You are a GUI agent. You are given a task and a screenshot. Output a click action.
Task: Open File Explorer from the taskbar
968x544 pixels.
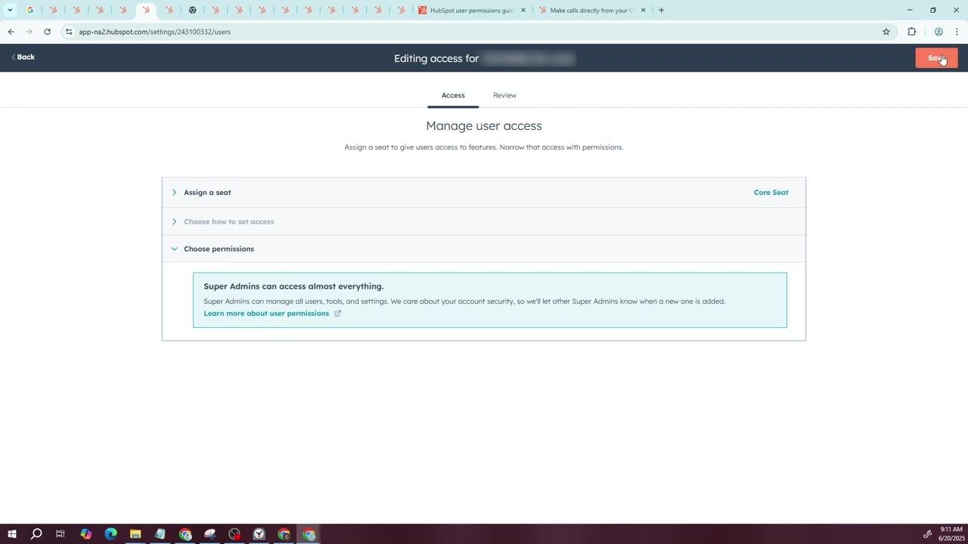coord(135,534)
